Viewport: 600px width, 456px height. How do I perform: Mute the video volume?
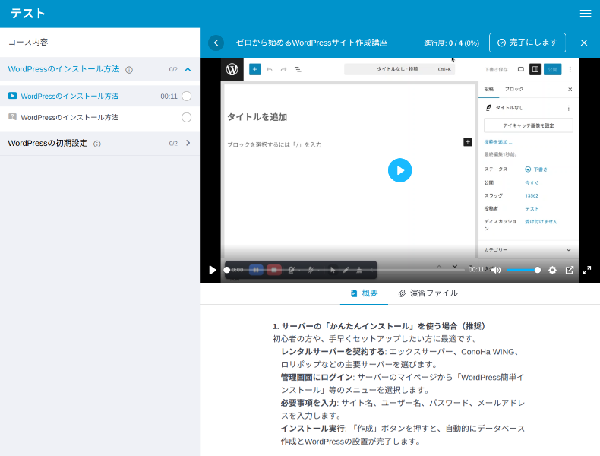(496, 270)
